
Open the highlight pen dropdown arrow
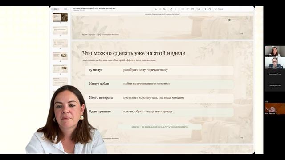[x=176, y=9]
